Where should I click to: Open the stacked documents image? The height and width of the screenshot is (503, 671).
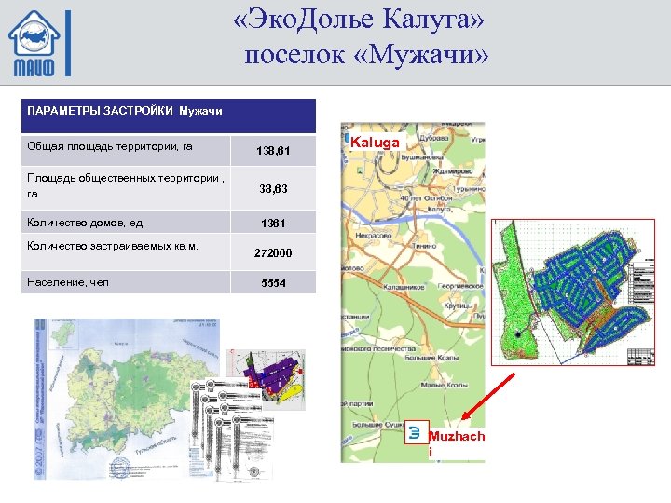[231, 428]
